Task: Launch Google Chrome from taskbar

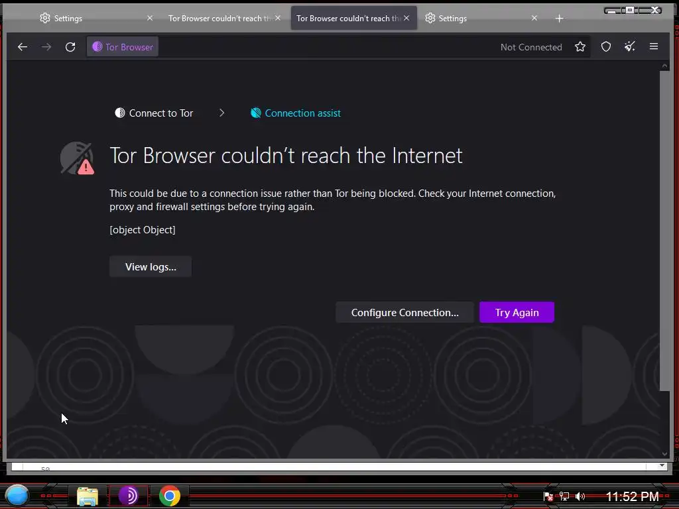Action: [x=170, y=496]
